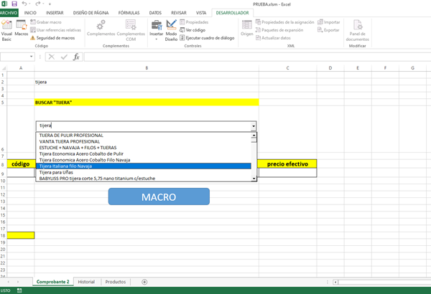Screen dimensions: 431x294
Task: Save the workbook from quick access toolbar
Action: [14, 4]
